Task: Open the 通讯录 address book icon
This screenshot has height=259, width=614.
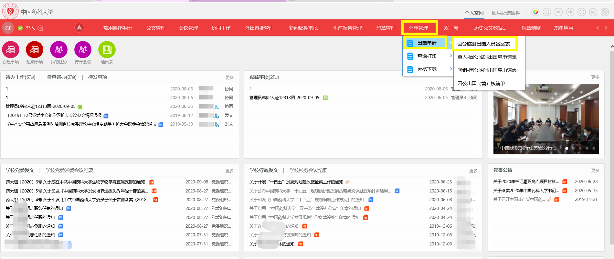Action: (107, 50)
